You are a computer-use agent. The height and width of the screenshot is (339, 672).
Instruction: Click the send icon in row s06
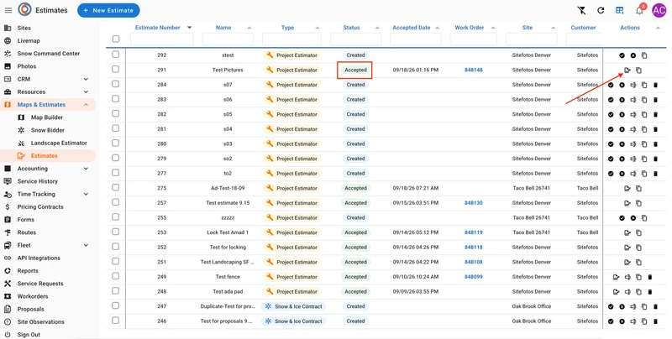tap(633, 100)
